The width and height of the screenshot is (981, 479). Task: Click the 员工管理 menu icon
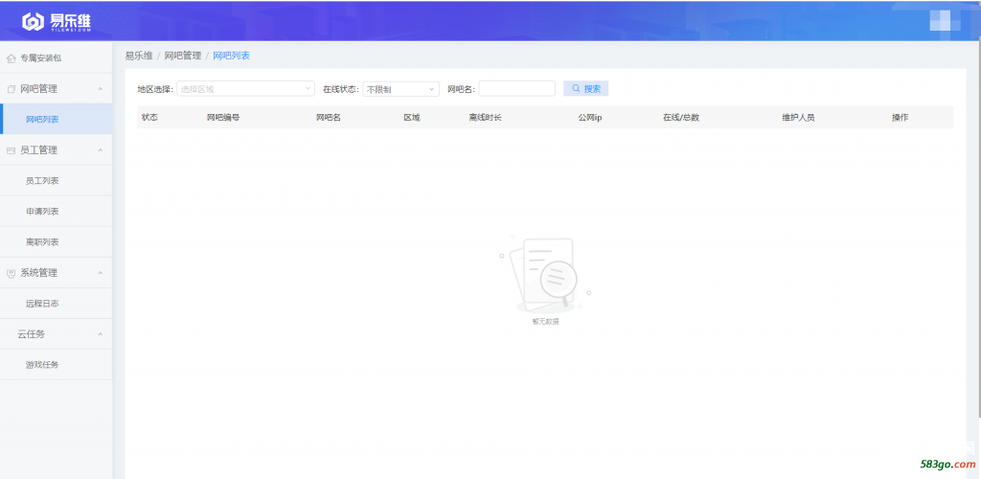pos(11,150)
